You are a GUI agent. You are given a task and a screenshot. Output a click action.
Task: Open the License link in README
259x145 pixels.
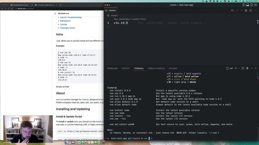64,24
